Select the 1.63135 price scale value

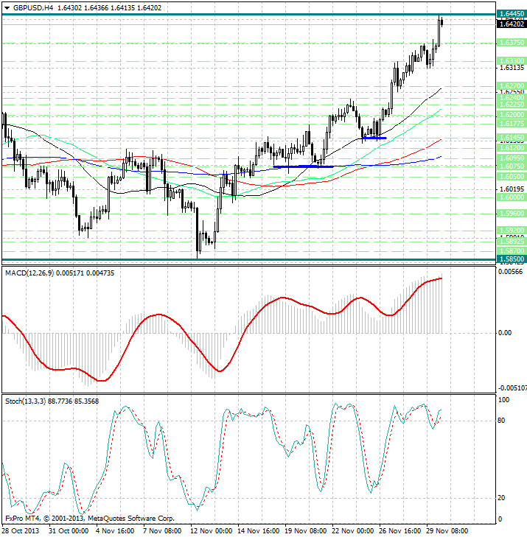tap(512, 68)
